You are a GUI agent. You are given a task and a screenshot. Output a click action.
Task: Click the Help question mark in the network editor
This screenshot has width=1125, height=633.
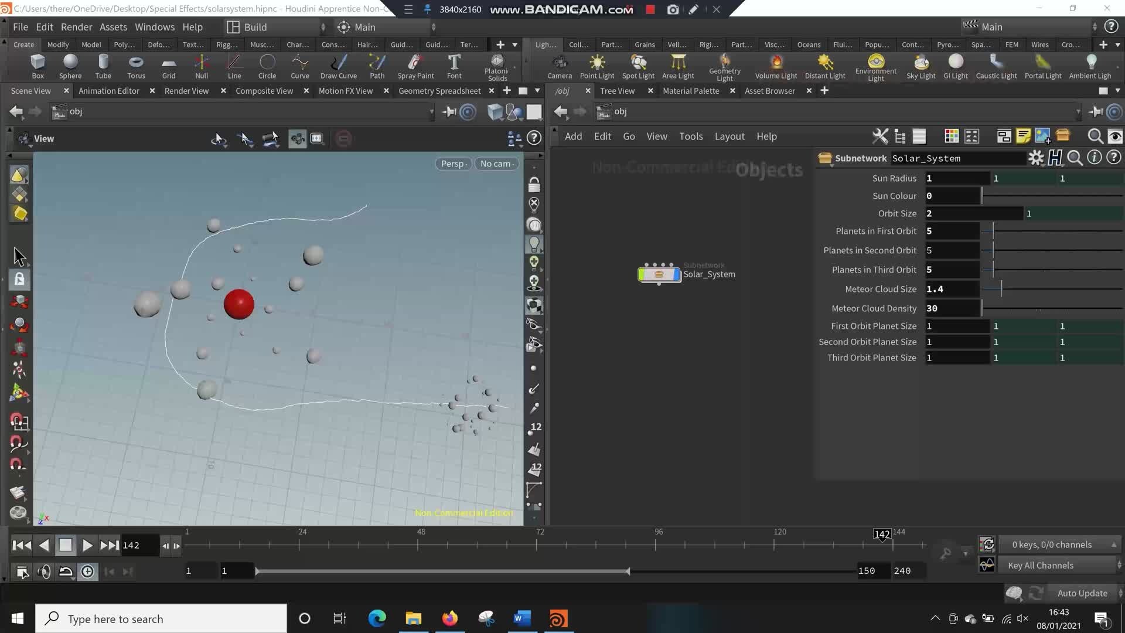[1114, 157]
